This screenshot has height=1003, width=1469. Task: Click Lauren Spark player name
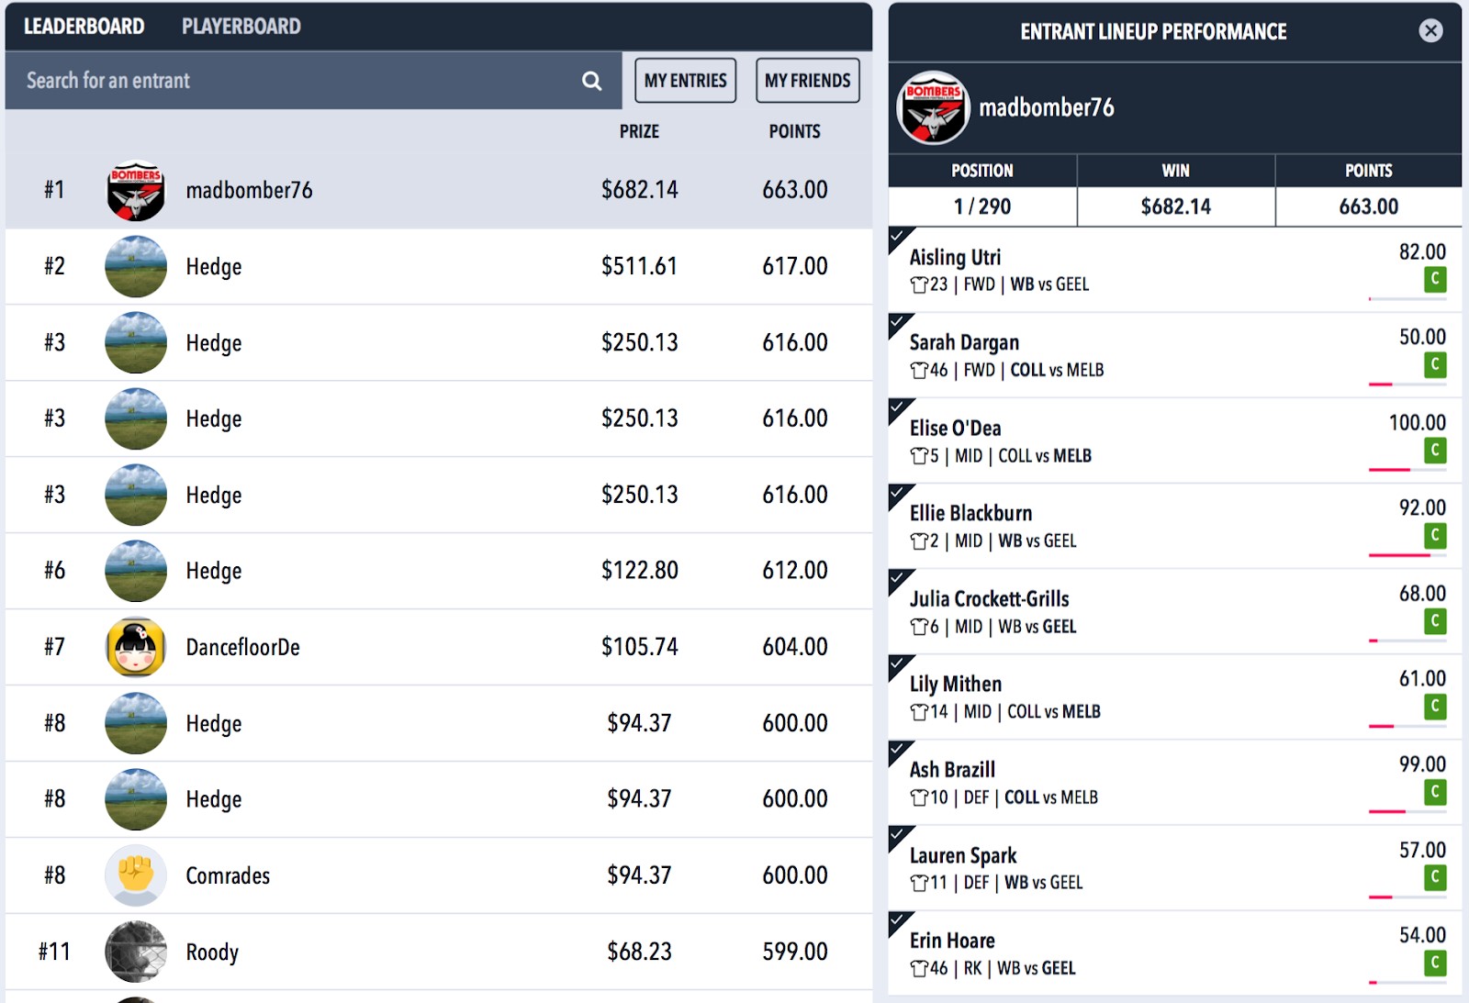pyautogui.click(x=963, y=855)
